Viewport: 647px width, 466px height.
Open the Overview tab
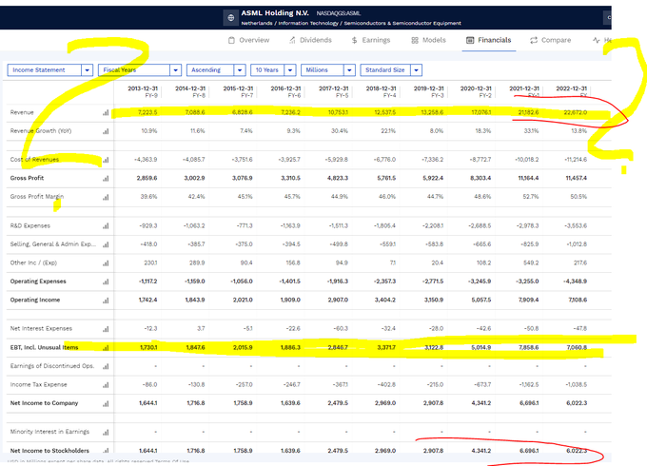(249, 41)
